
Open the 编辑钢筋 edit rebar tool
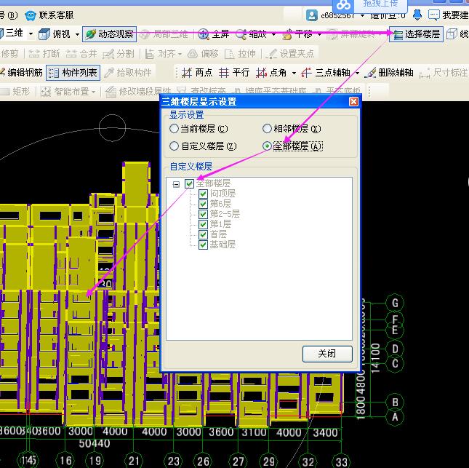click(21, 73)
